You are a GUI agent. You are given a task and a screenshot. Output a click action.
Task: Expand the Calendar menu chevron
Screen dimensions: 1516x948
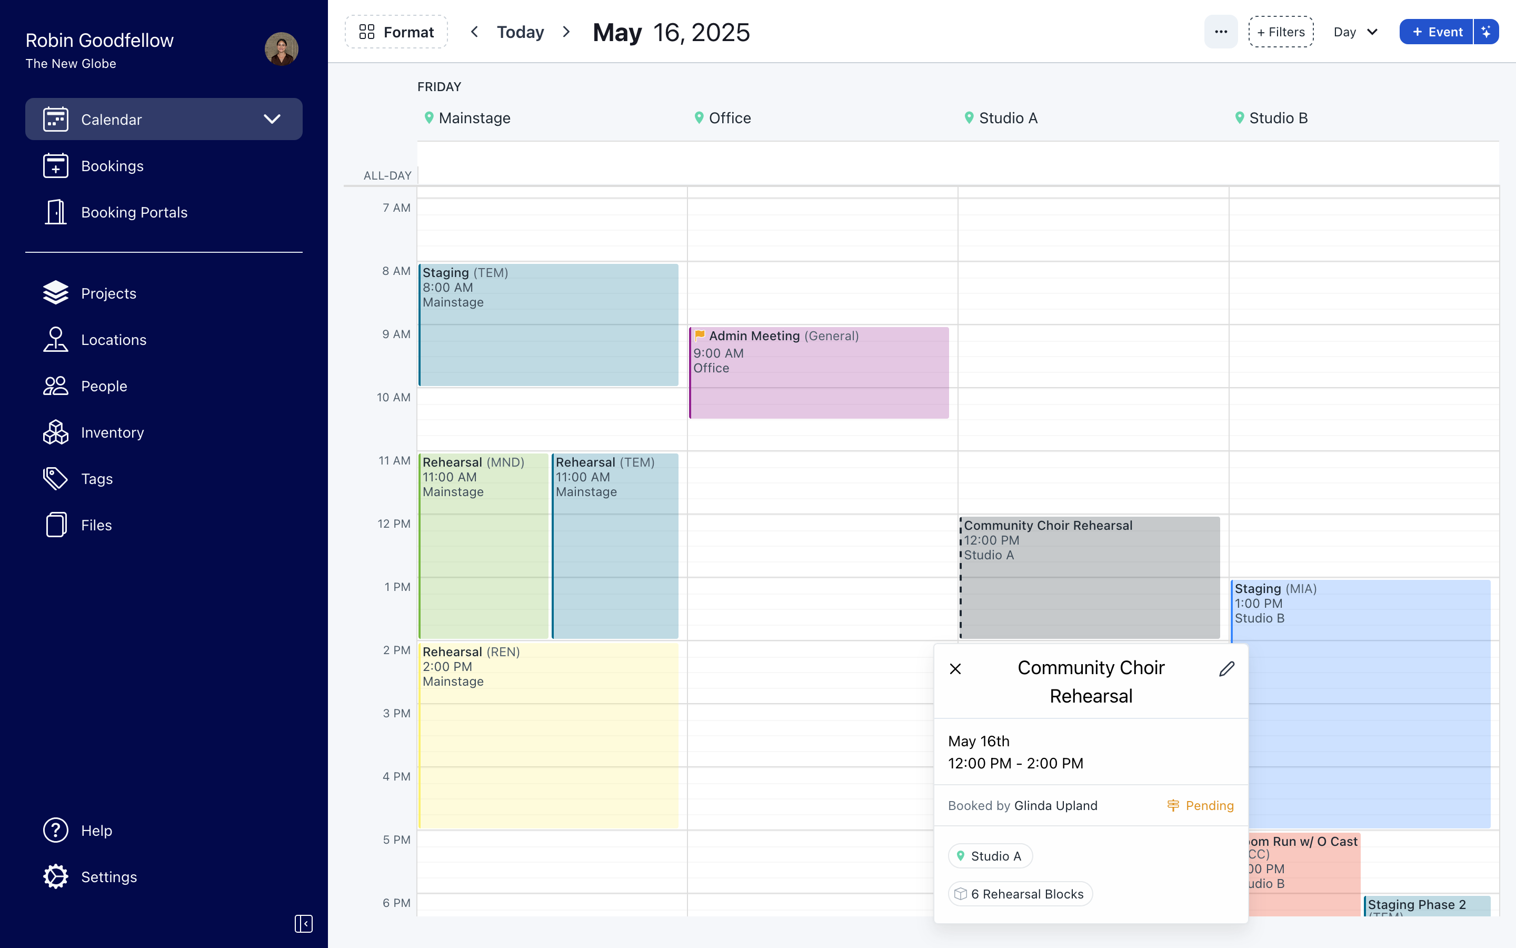[x=272, y=119]
